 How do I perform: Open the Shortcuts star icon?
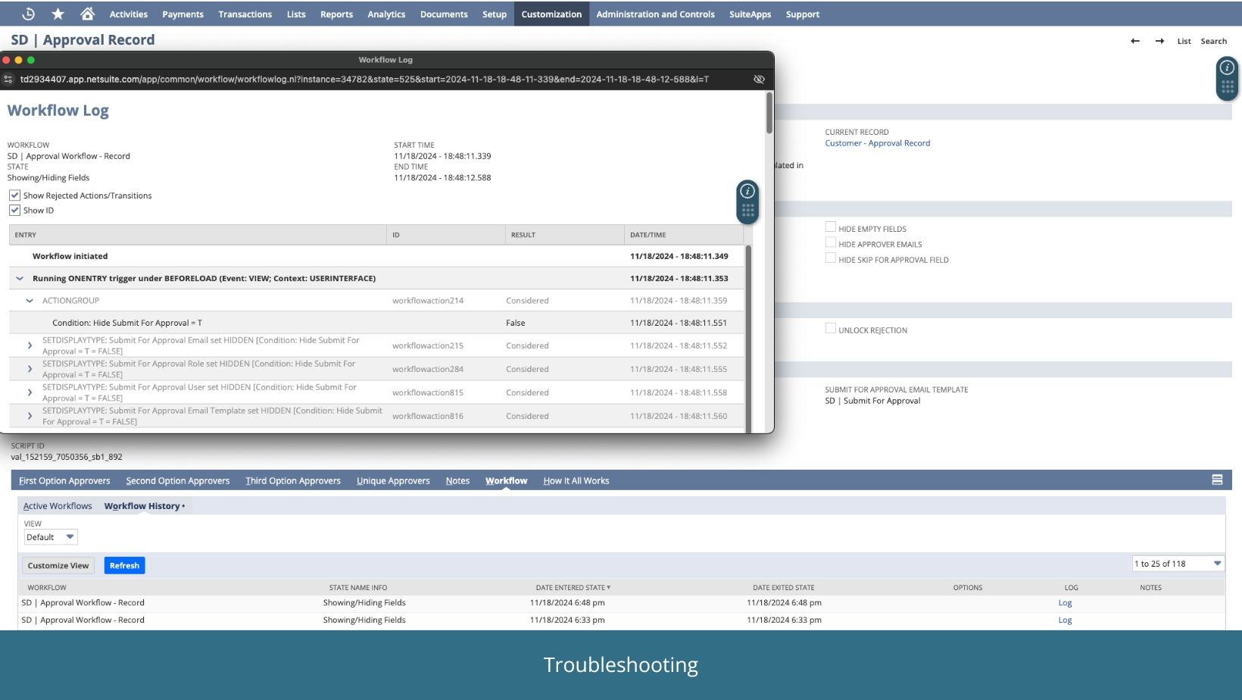pos(58,14)
